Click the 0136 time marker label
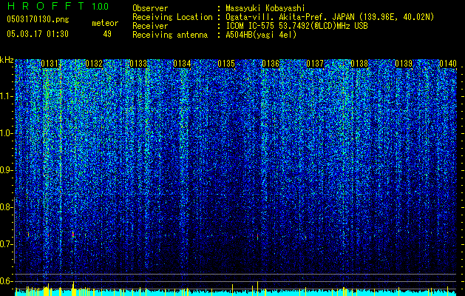Viewport: 465px width, 296px height. coord(271,64)
